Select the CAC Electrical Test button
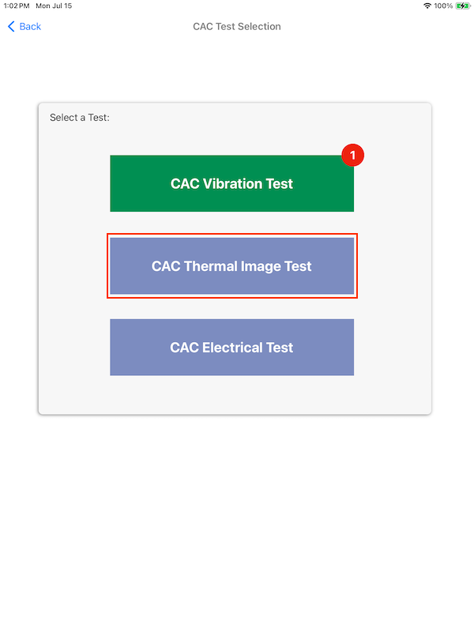474x632 pixels. coord(231,348)
